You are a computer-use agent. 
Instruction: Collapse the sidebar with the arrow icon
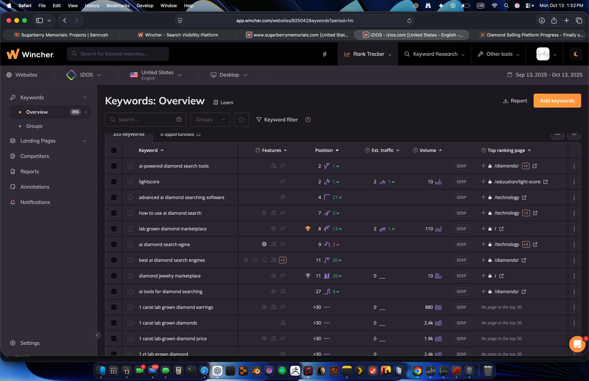tap(97, 335)
